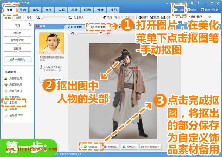This screenshot has height=157, width=222.
Task: Switch to the 美容 tab
Action: (23, 10)
